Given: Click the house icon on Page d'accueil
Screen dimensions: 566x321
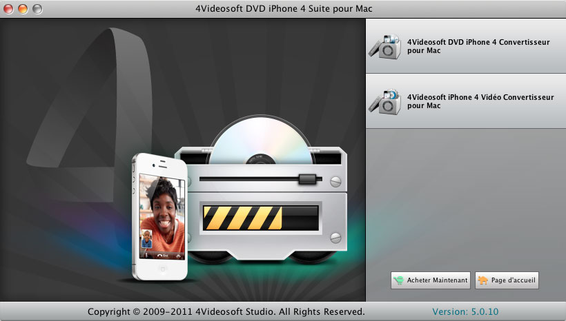Looking at the screenshot, I should coord(483,280).
